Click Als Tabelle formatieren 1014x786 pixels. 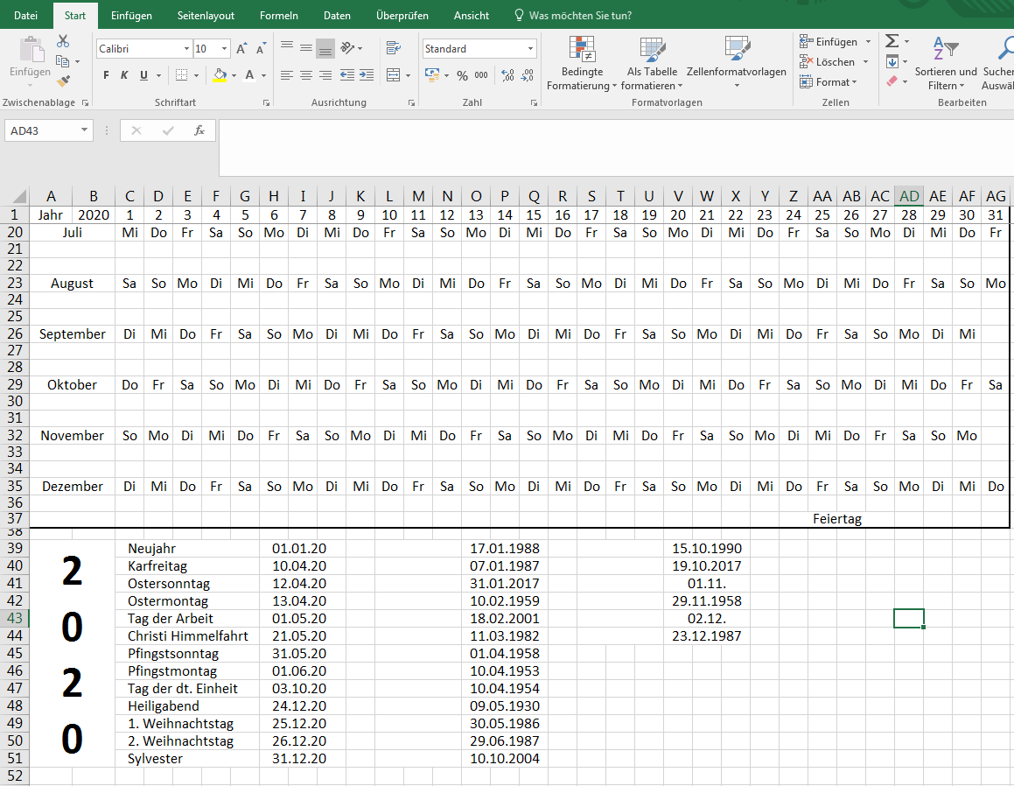pos(652,64)
